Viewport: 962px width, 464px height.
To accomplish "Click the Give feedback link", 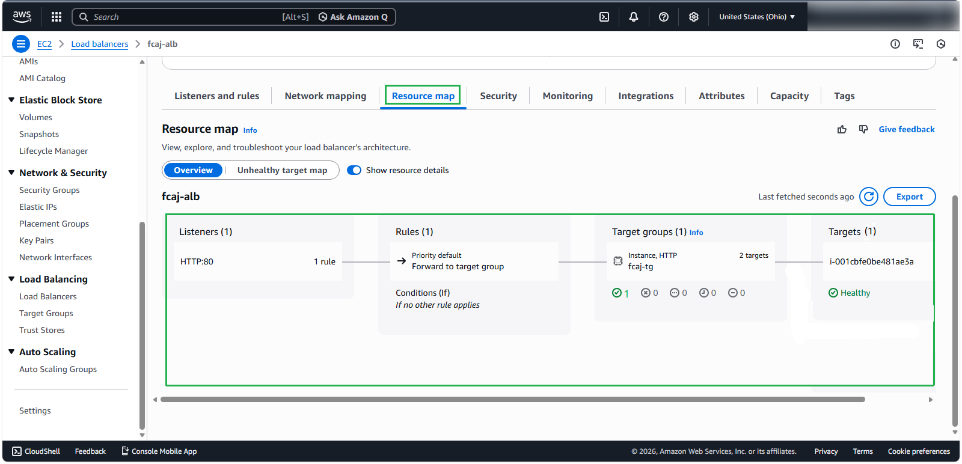I will point(907,129).
